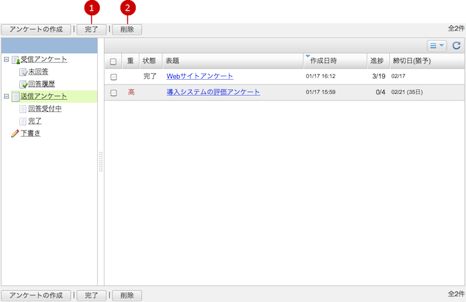Select 受信アンケート in the tree
The height and width of the screenshot is (302, 466).
44,59
